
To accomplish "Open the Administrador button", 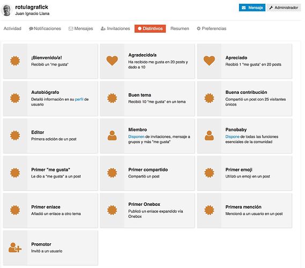I will click(284, 8).
